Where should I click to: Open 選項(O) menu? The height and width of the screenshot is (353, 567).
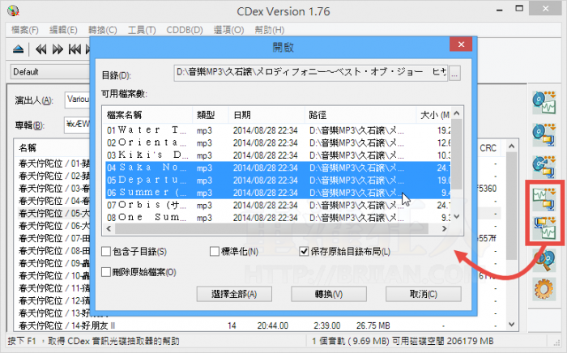(228, 30)
